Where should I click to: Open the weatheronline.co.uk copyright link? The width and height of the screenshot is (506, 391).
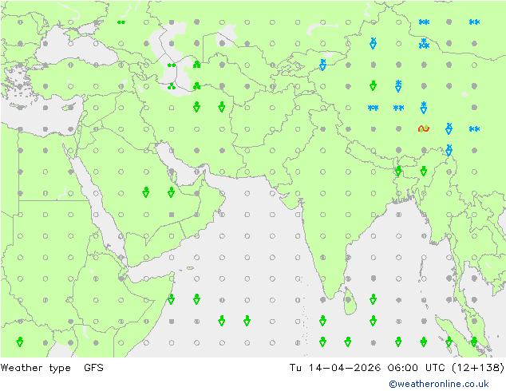439,384
